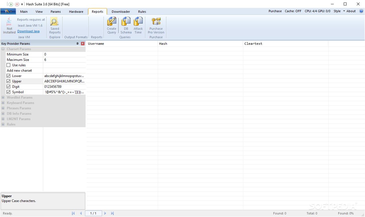Screen dimensions: 365x217
Task: Uncheck the Symbol charset checkbox
Action: [x=9, y=92]
